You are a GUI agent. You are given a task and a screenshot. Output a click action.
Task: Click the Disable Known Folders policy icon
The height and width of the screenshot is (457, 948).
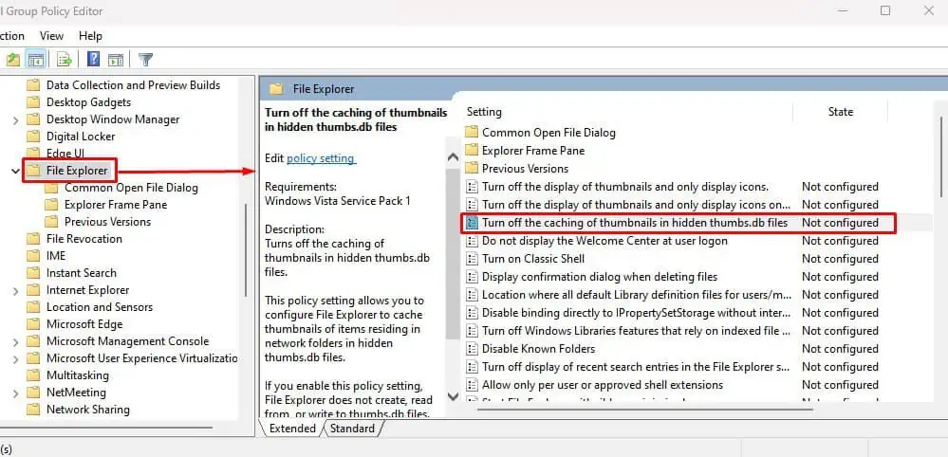(472, 349)
